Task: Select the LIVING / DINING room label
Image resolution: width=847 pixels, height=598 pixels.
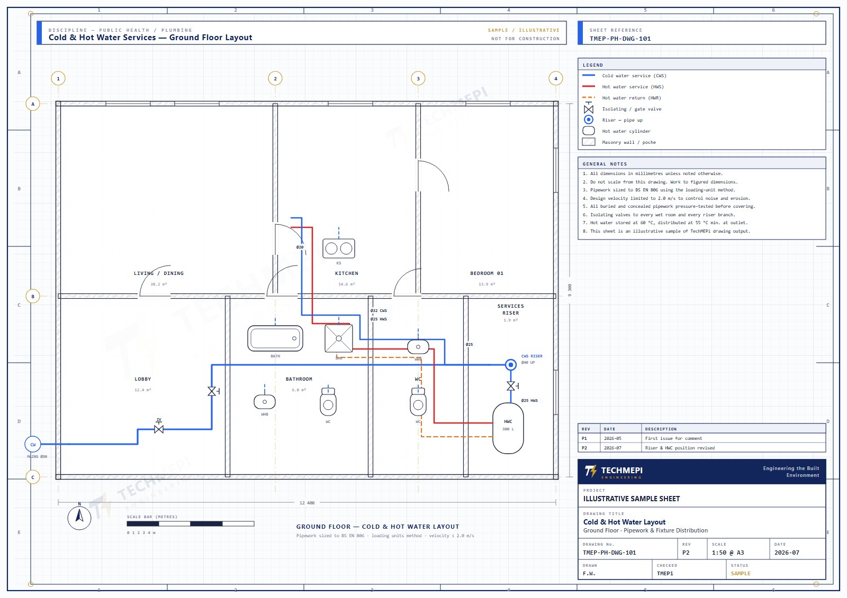Action: pyautogui.click(x=159, y=273)
